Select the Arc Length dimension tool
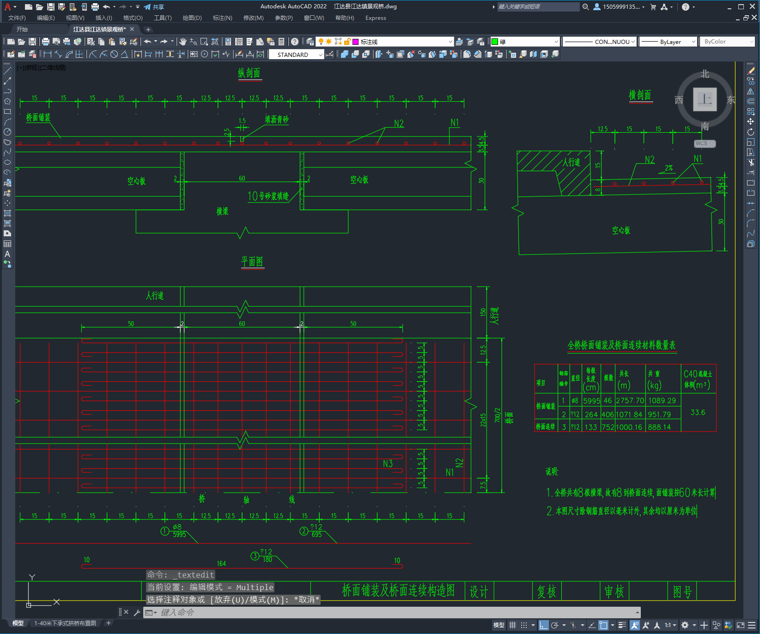 (69, 54)
